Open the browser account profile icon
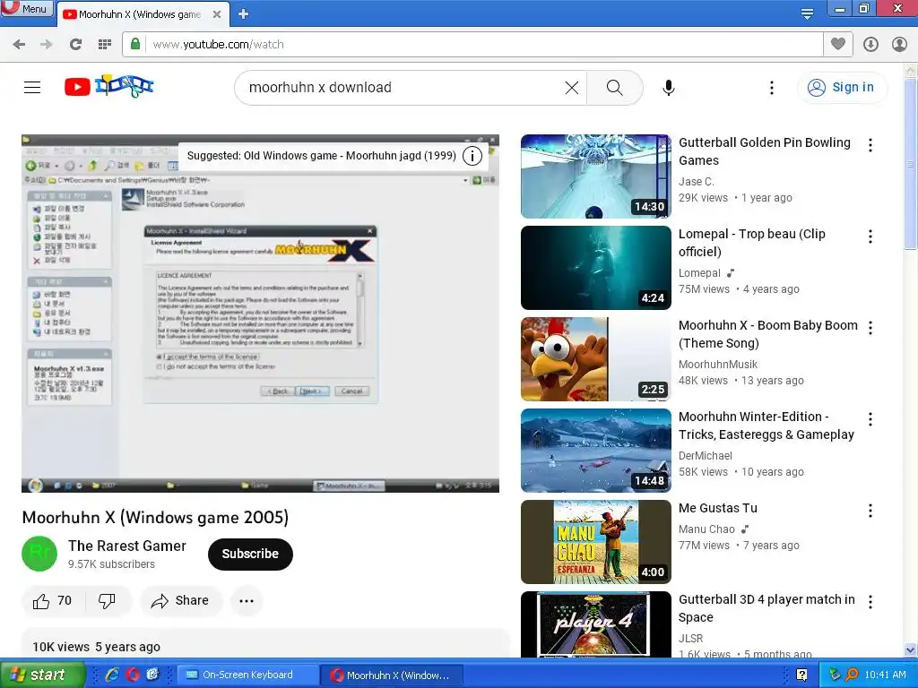The width and height of the screenshot is (918, 688). [899, 45]
